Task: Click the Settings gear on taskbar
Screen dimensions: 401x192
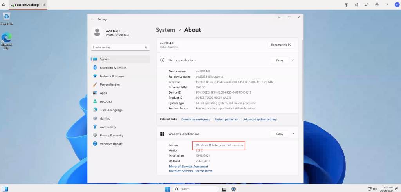Action: [x=233, y=189]
